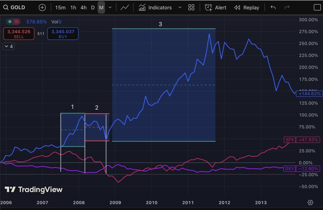The image size is (323, 210).
Task: Open the GOLD symbol search
Action: tap(14, 7)
